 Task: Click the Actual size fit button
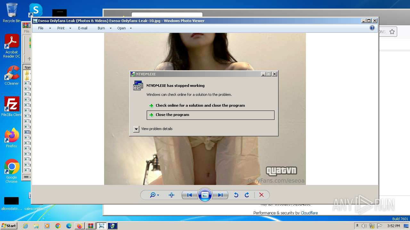click(171, 195)
